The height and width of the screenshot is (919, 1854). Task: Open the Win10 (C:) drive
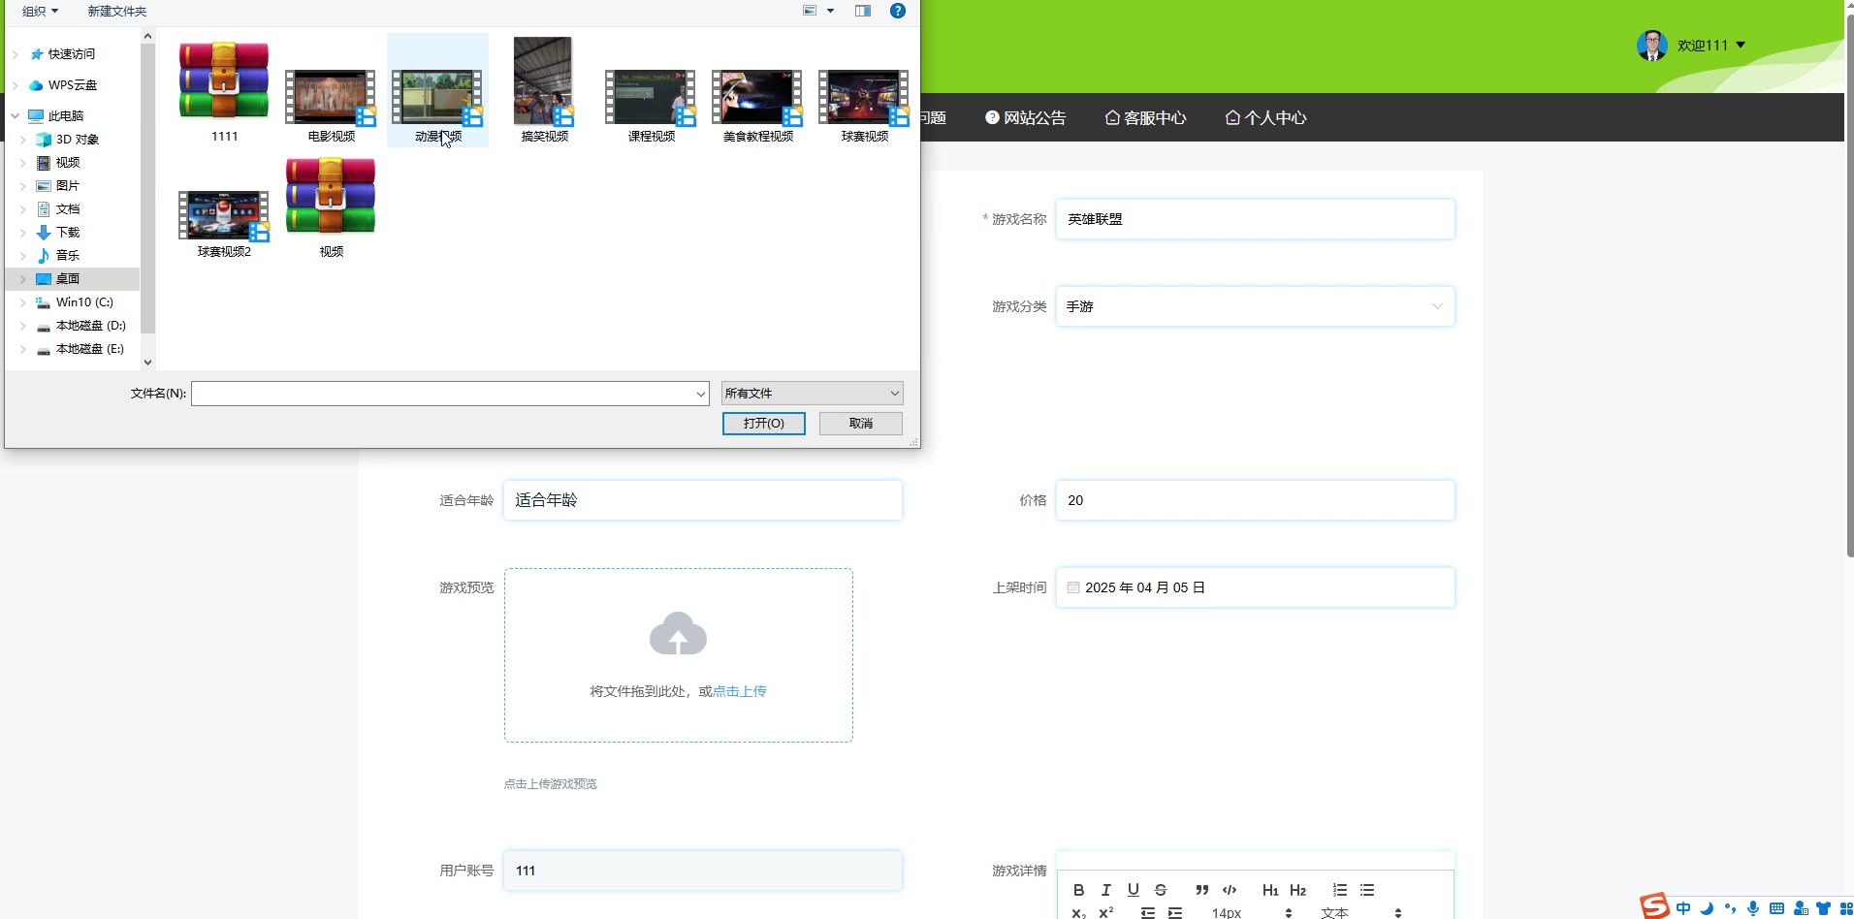coord(84,302)
